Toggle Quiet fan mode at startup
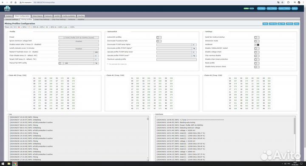The width and height of the screenshot is (306, 166). point(257,37)
